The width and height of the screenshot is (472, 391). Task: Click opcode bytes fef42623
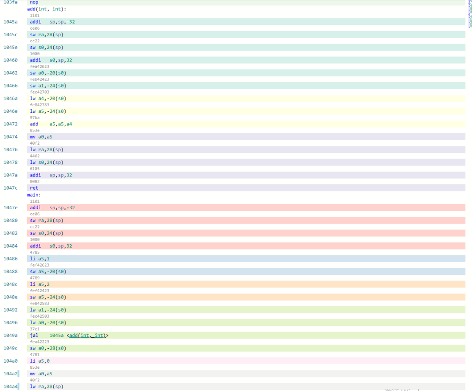[39, 265]
